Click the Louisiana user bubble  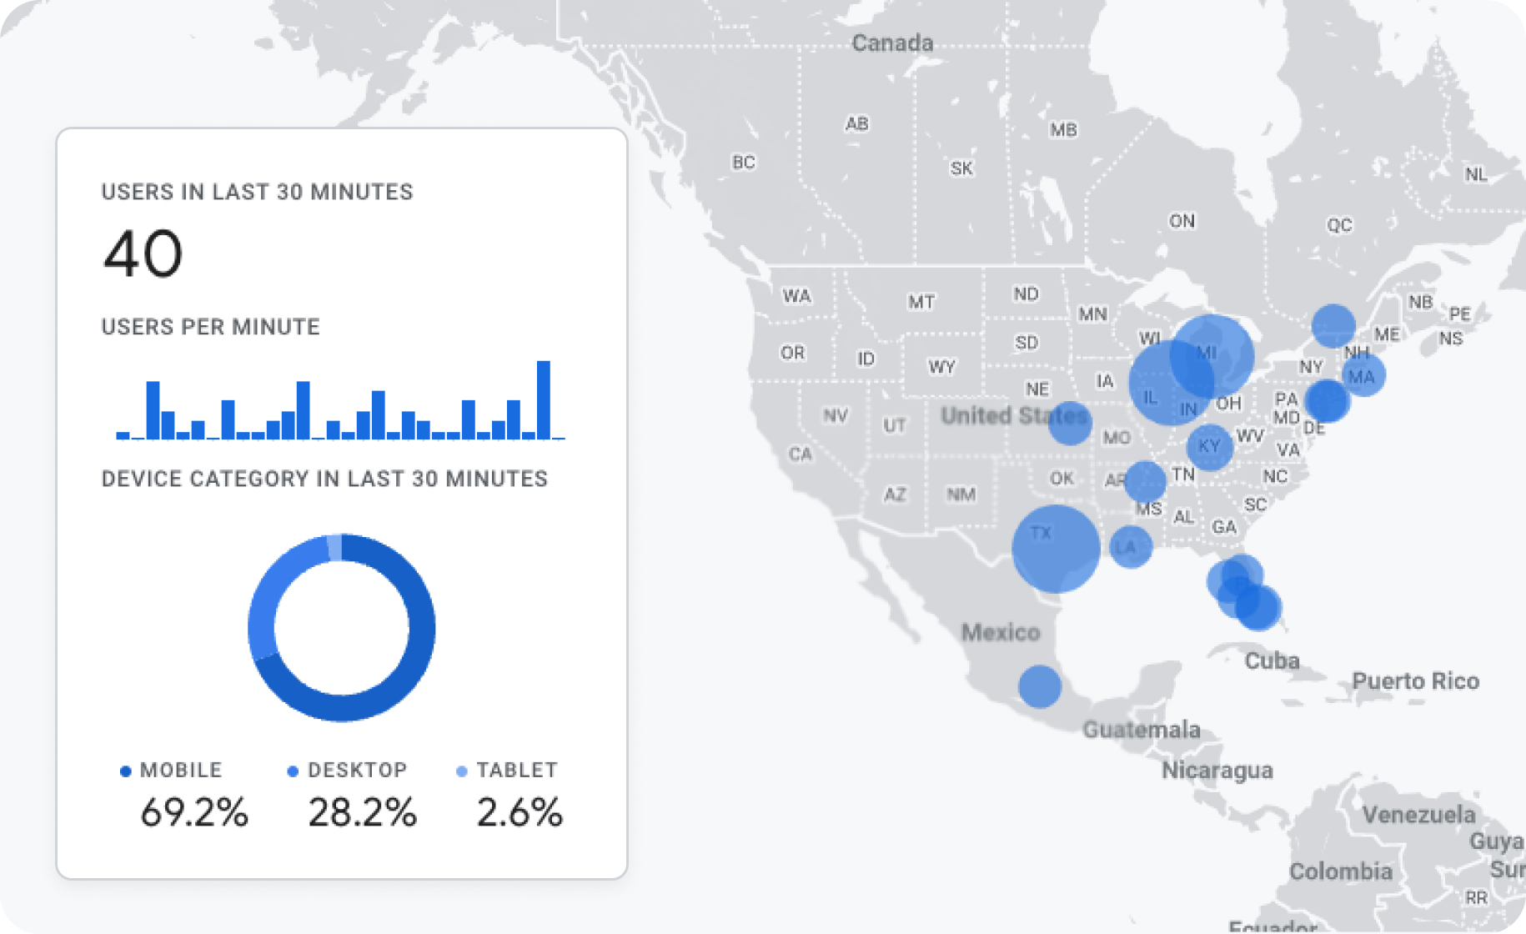tap(1131, 547)
